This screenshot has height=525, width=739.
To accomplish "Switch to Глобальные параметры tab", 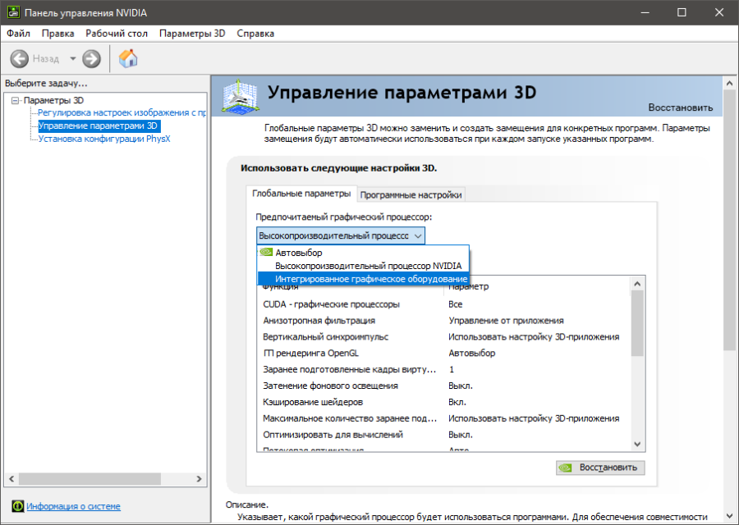I will pyautogui.click(x=301, y=194).
